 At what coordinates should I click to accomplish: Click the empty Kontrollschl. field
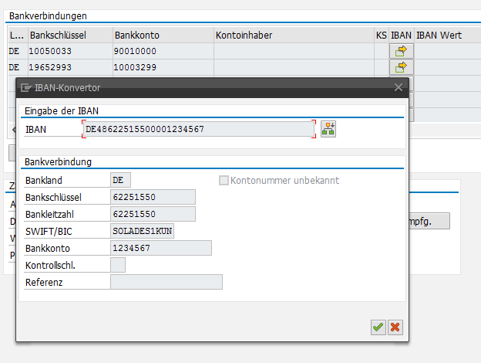pyautogui.click(x=118, y=265)
